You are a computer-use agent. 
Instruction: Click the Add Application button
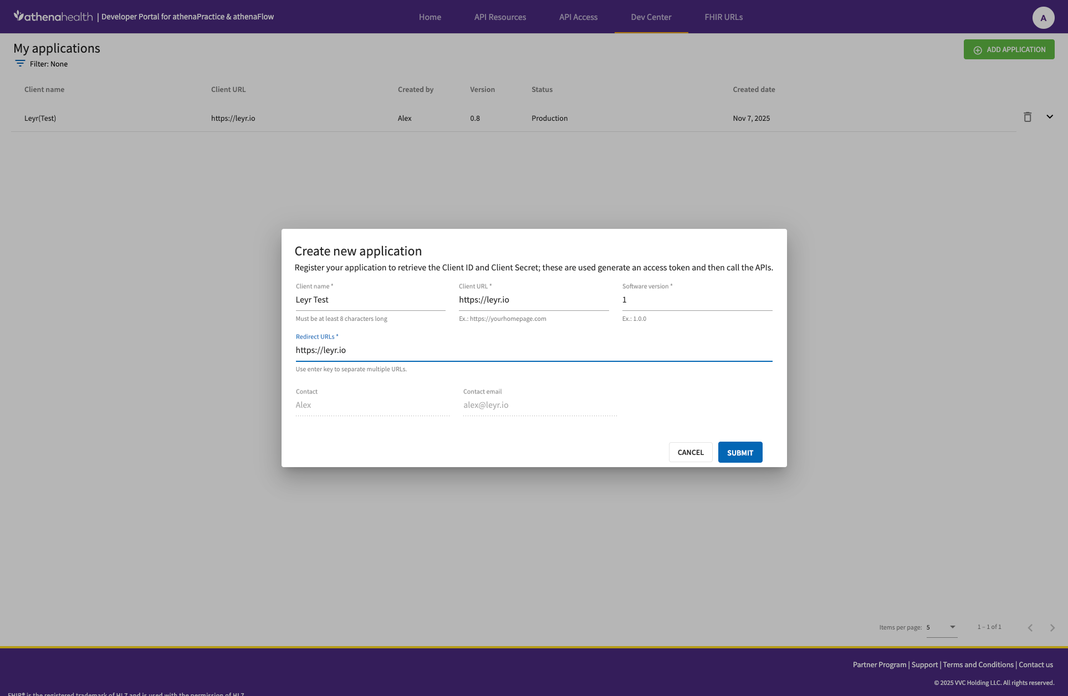coord(1009,49)
